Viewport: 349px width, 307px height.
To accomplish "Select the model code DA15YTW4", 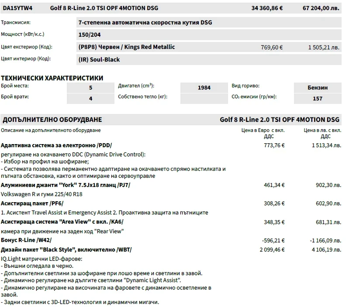I will coord(17,8).
